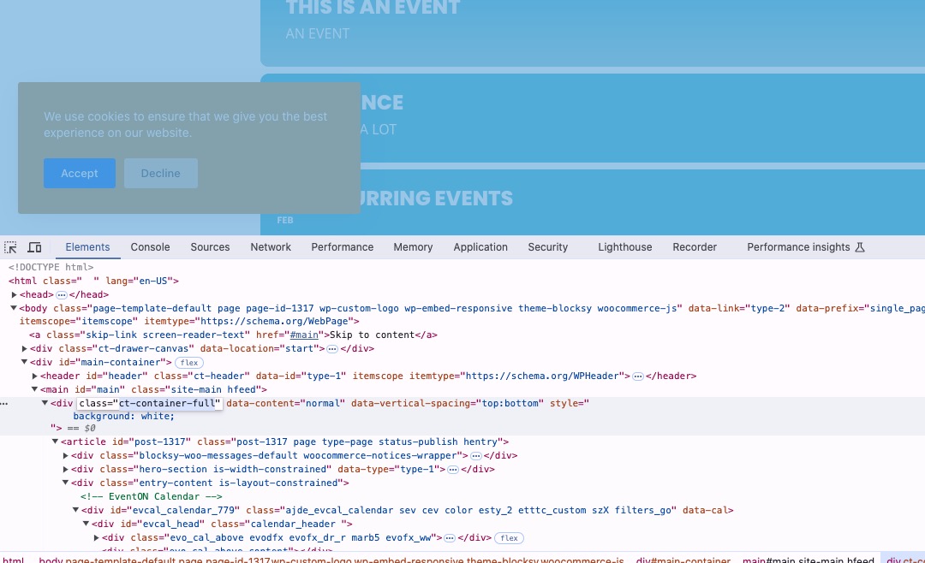The image size is (925, 563).
Task: Expand the ellipsis in evo_cal_above div
Action: (450, 537)
